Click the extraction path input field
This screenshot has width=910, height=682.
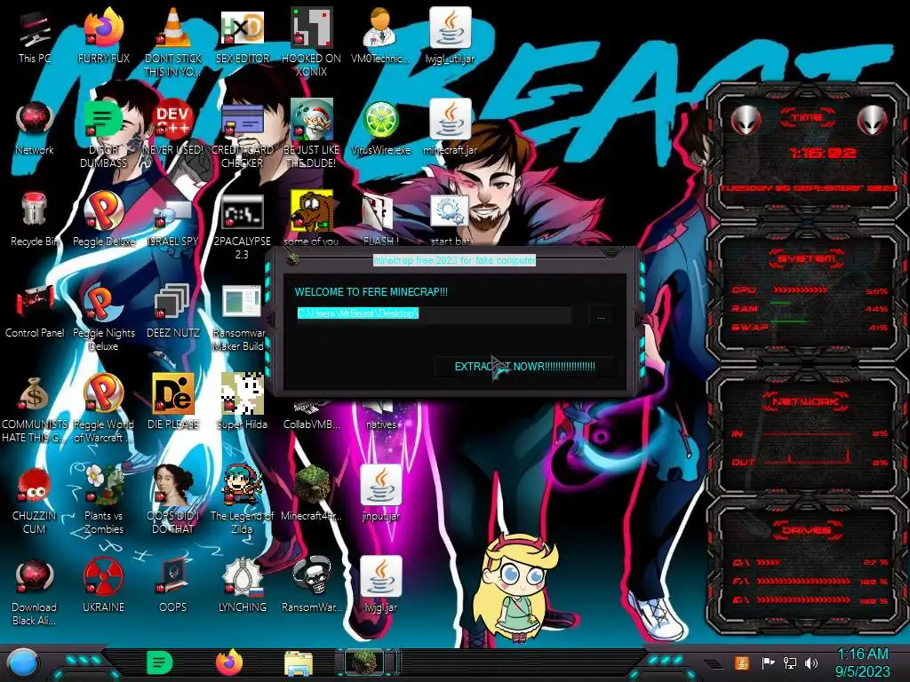[x=434, y=313]
